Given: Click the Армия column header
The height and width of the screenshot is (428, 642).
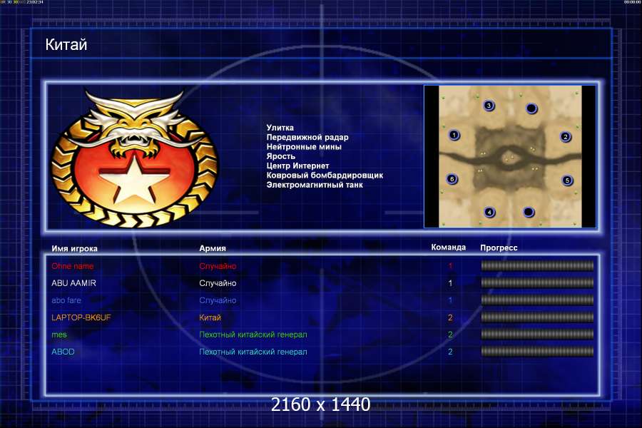Looking at the screenshot, I should point(213,248).
